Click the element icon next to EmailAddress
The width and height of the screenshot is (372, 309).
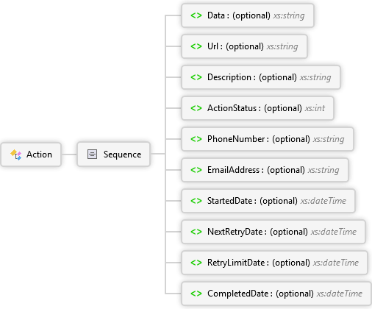pyautogui.click(x=196, y=170)
